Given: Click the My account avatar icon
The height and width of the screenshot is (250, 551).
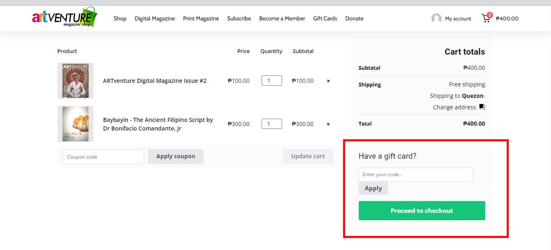Looking at the screenshot, I should point(436,18).
